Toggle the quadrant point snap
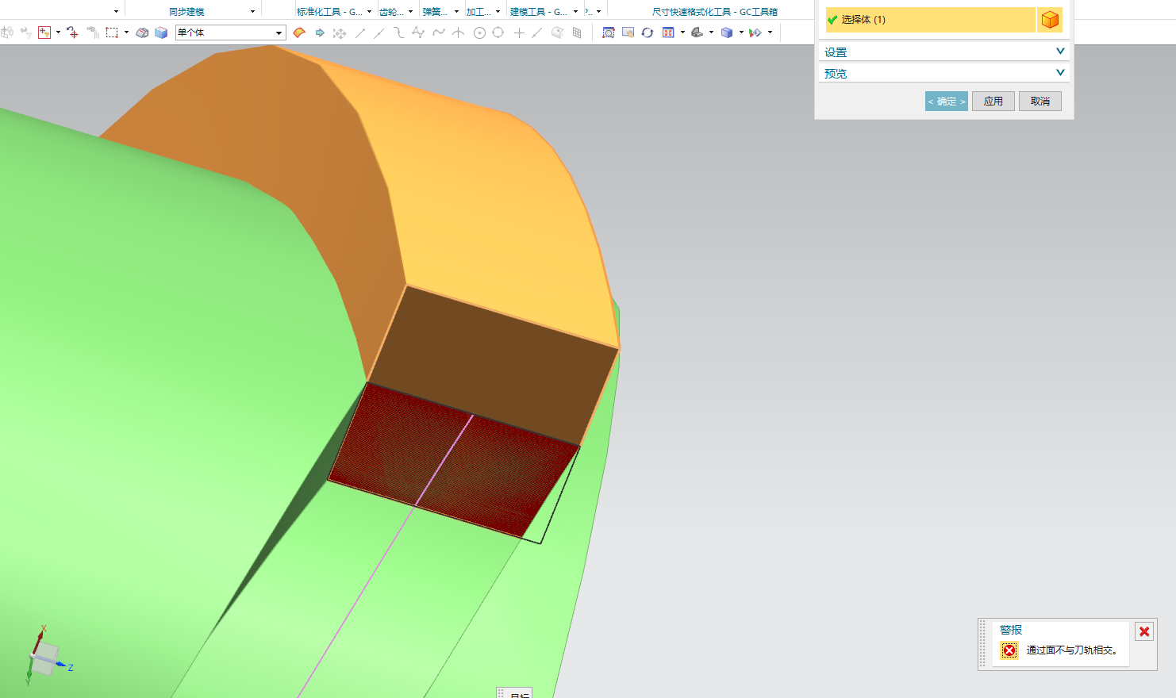 point(498,33)
